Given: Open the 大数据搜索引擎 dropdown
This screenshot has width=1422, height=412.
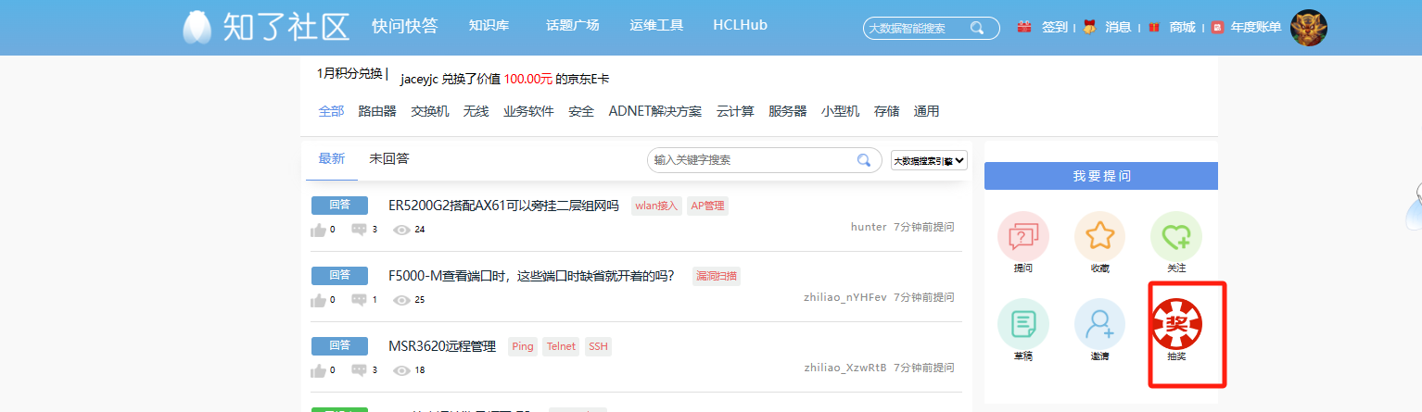Looking at the screenshot, I should [x=929, y=160].
